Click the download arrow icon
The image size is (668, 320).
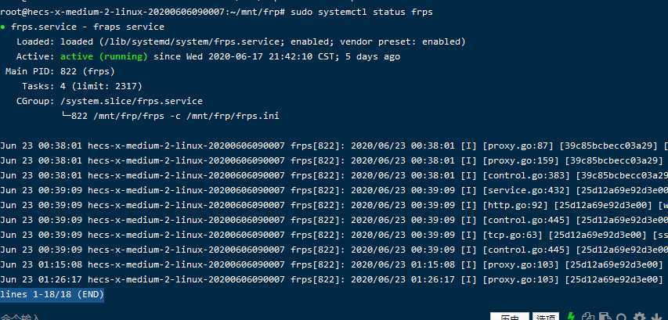[655, 317]
